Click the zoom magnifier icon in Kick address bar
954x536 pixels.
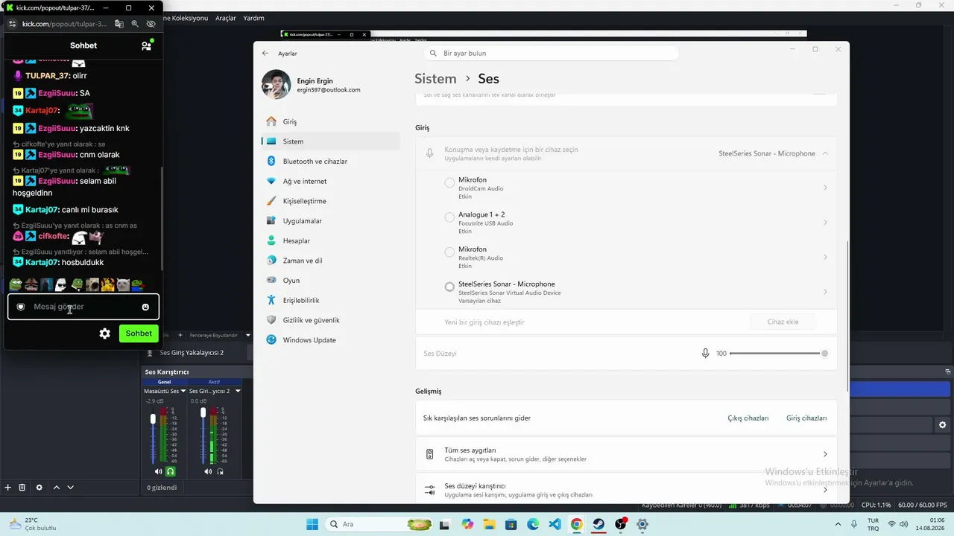click(135, 24)
